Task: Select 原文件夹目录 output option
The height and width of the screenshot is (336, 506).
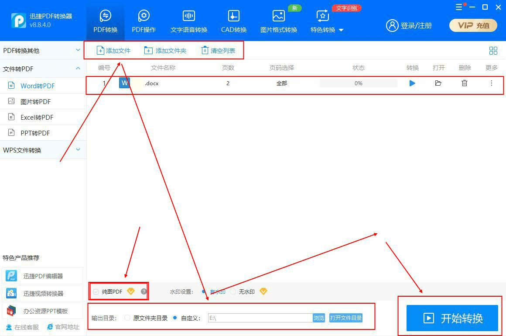Action: [127, 318]
